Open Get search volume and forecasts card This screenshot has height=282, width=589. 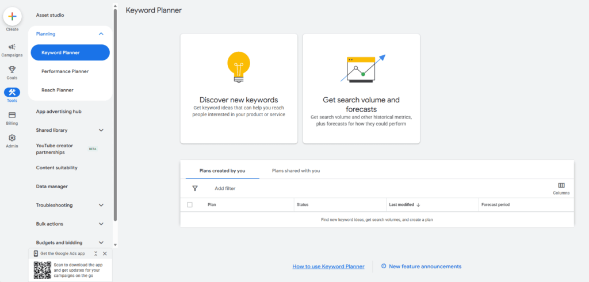point(361,89)
